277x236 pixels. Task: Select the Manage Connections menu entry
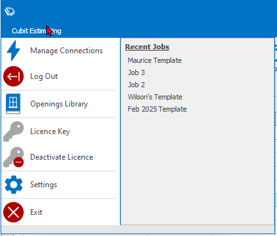tap(58, 51)
